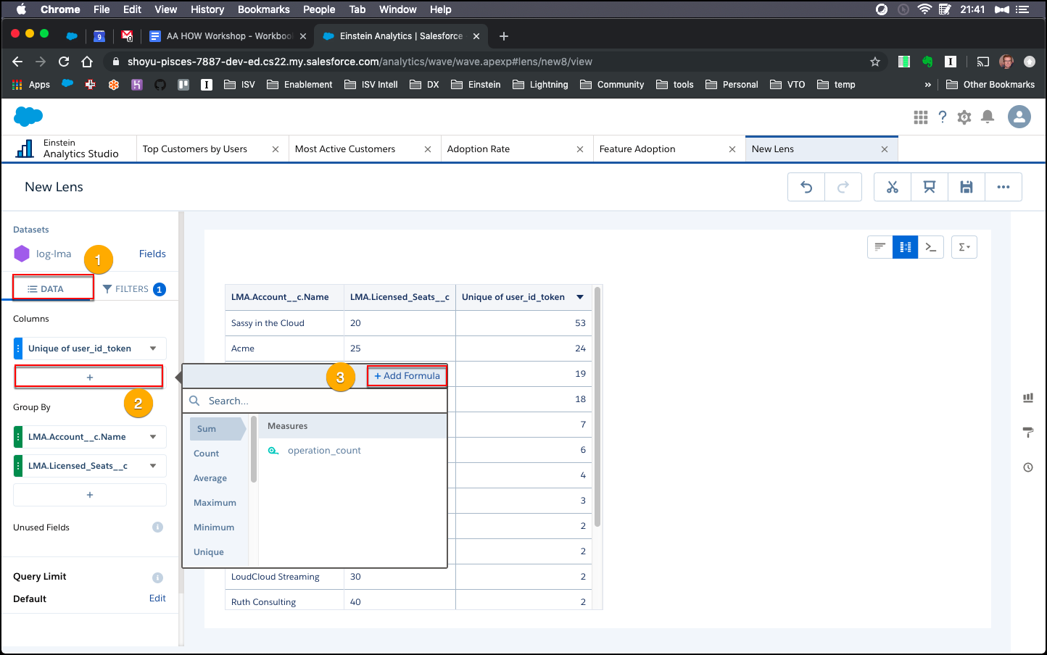Open the chart panel icon on right edge
Screen dimensions: 1047x655
tap(1028, 398)
